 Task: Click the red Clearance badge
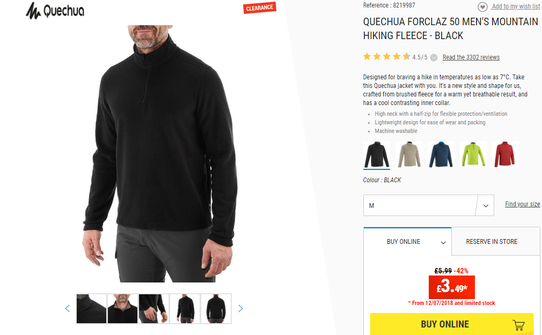pyautogui.click(x=260, y=8)
